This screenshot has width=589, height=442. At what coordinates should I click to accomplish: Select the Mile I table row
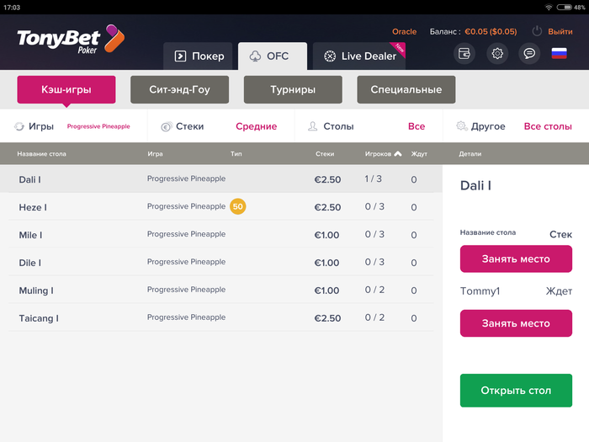tap(220, 235)
